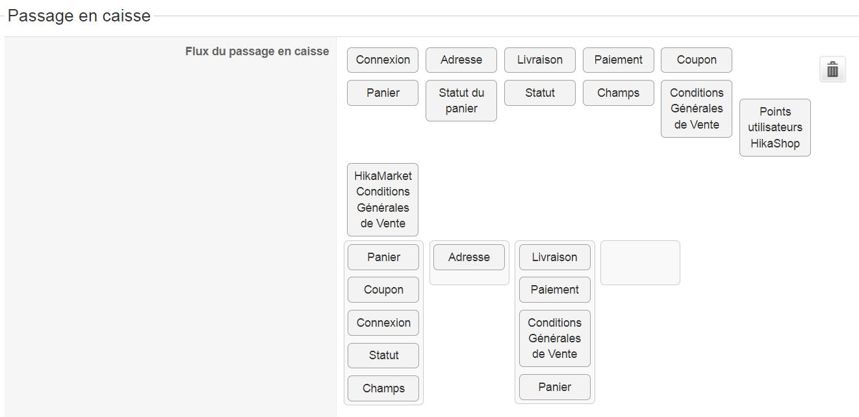Select Champs in the first step column
859x417 pixels.
point(383,388)
